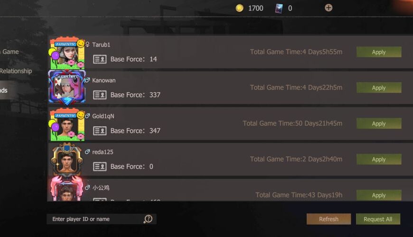Apply to add Kanowan as friend
The image size is (413, 237).
click(379, 88)
